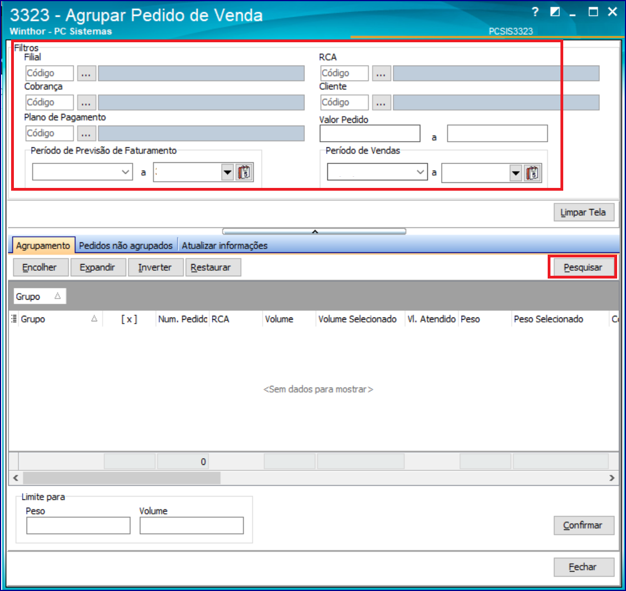Click the Cobrança Código input field
This screenshot has height=591, width=626.
(x=49, y=103)
